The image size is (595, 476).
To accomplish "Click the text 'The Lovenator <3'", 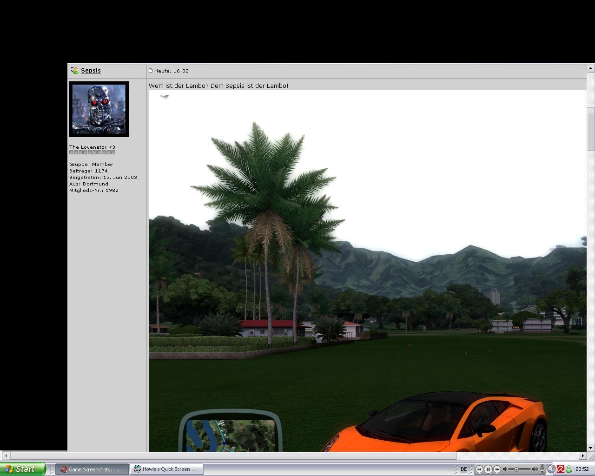I will 92,147.
